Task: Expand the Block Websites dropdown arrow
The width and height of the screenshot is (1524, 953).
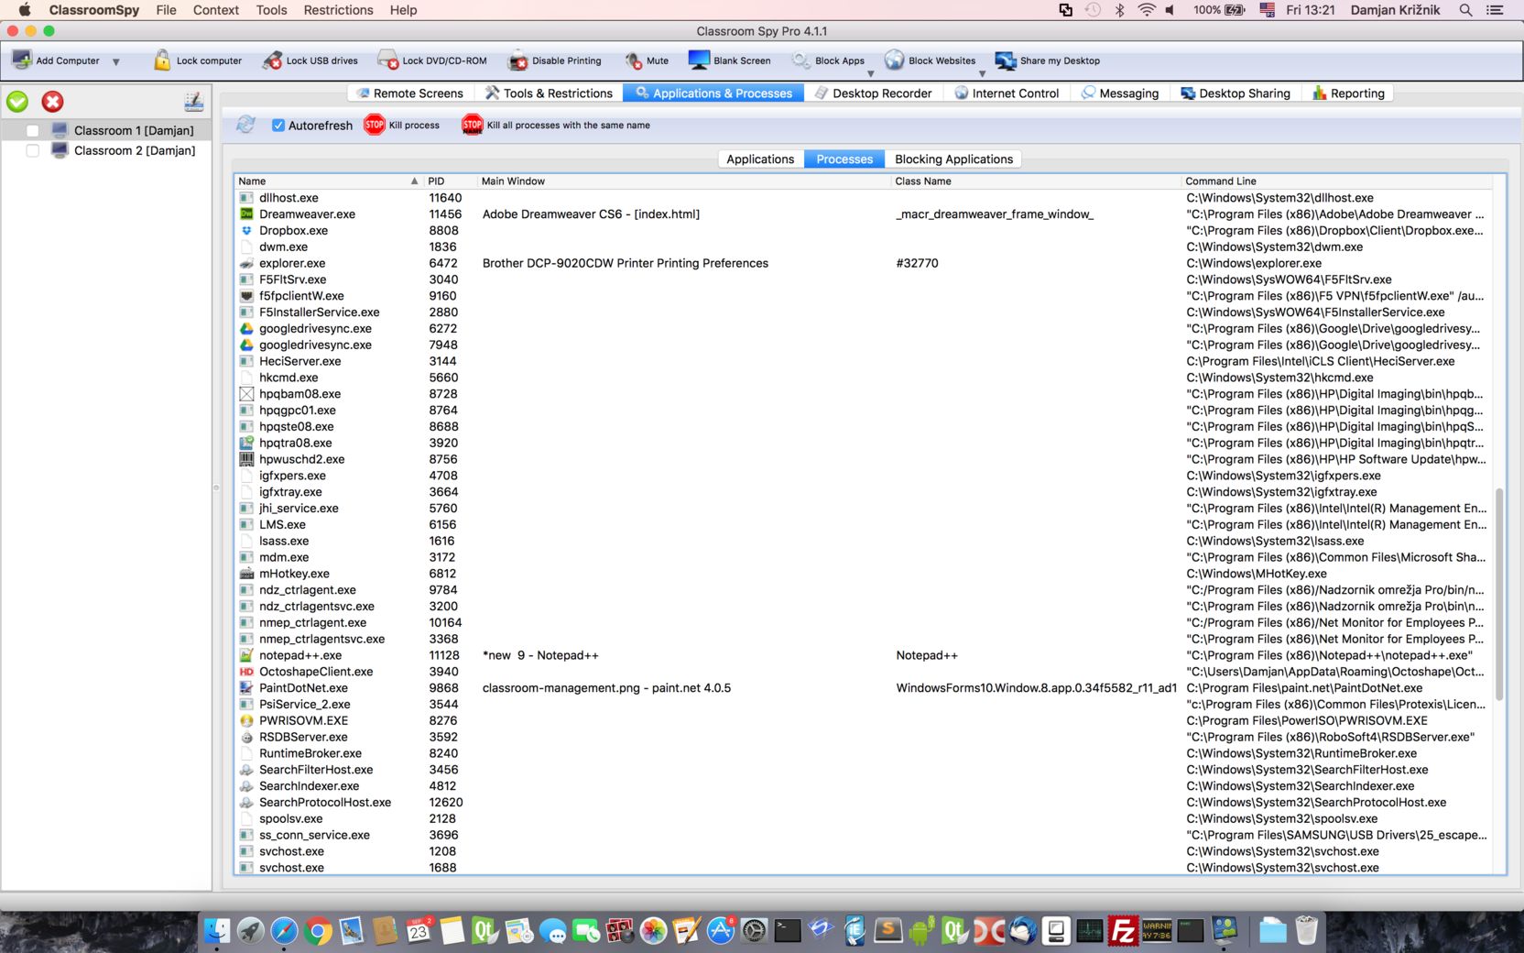Action: [x=982, y=73]
